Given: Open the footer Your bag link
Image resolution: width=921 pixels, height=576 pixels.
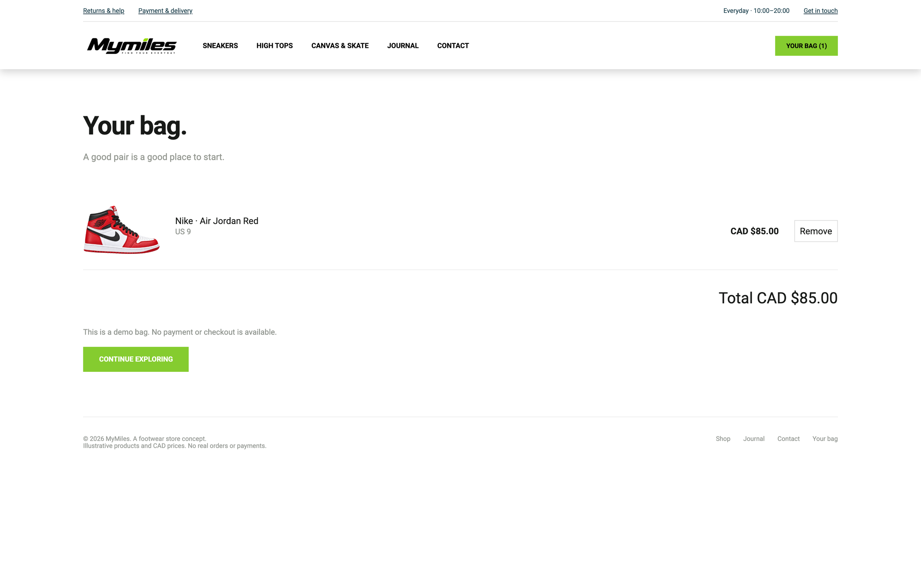Looking at the screenshot, I should pos(825,439).
